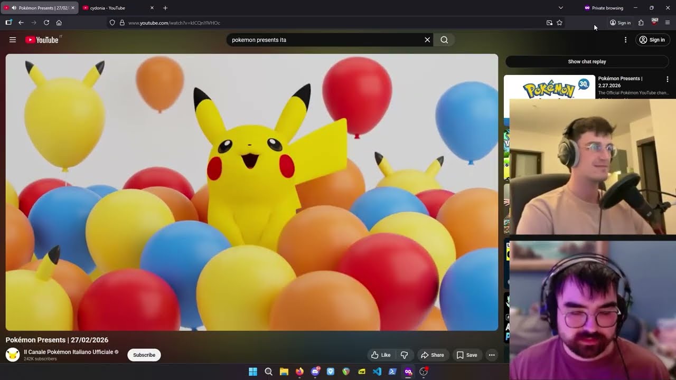Image resolution: width=676 pixels, height=380 pixels.
Task: Open Discord from the taskbar
Action: (315, 372)
